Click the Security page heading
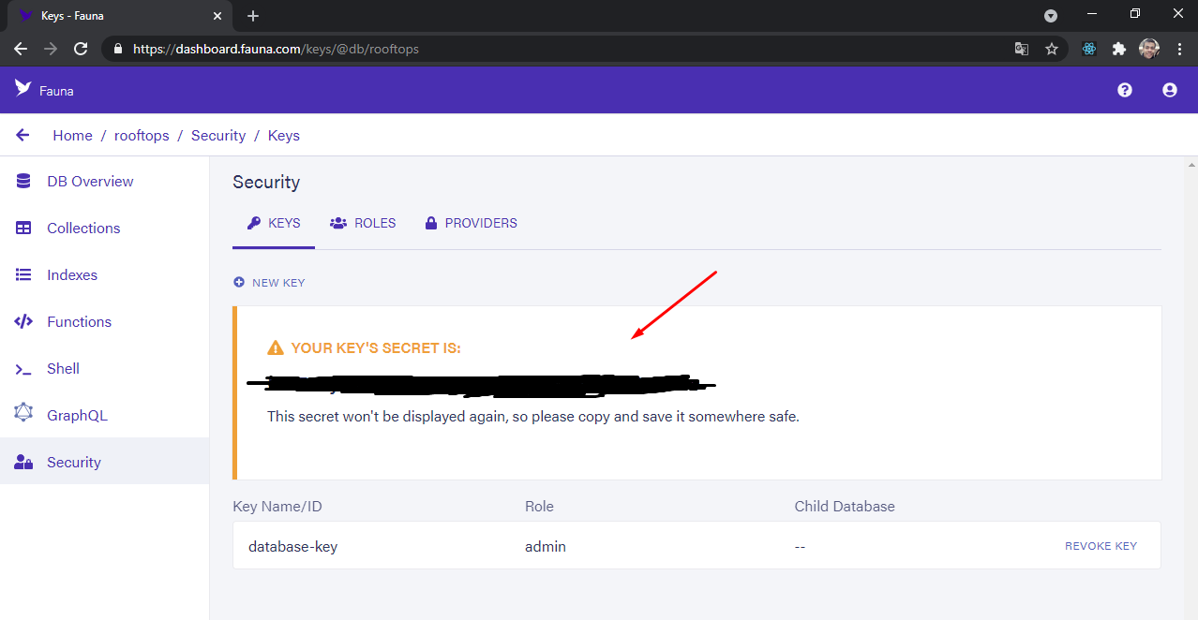This screenshot has height=620, width=1198. [266, 183]
